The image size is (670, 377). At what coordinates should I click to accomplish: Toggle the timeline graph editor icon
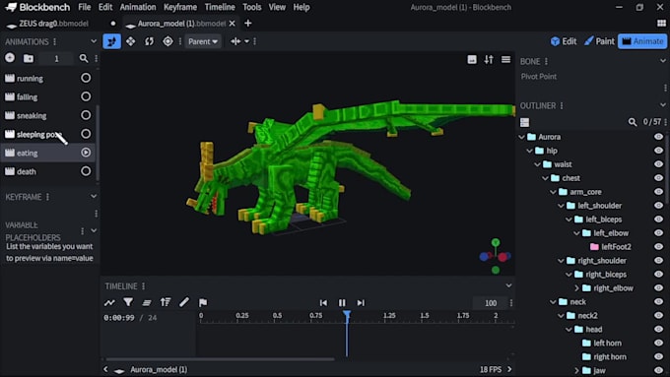109,303
